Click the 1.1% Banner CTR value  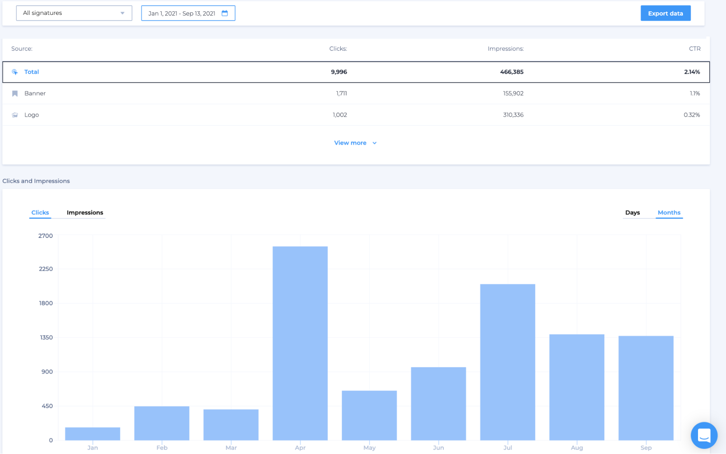pyautogui.click(x=695, y=93)
